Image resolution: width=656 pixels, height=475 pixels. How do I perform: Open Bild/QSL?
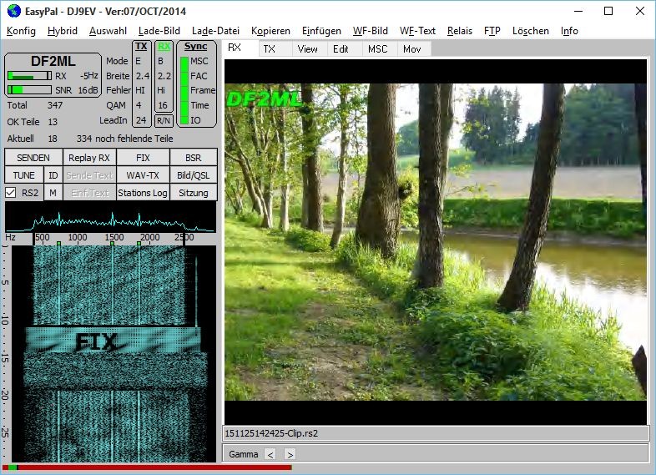pos(194,175)
